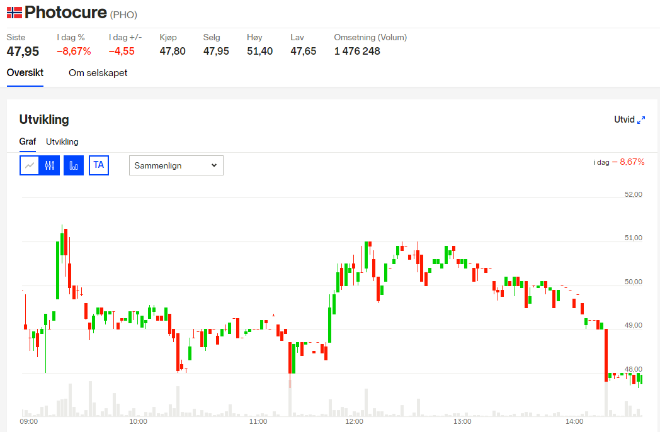Viewport: 660px width, 432px height.
Task: Click the 10:00 time axis label
Action: (138, 421)
